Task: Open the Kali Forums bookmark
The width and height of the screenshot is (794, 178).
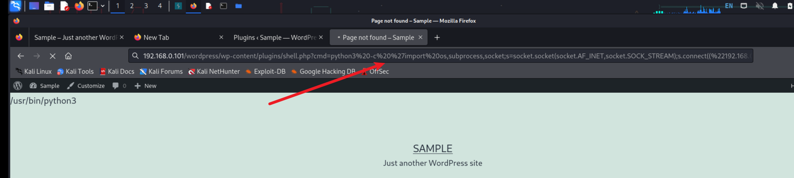Action: click(x=161, y=71)
